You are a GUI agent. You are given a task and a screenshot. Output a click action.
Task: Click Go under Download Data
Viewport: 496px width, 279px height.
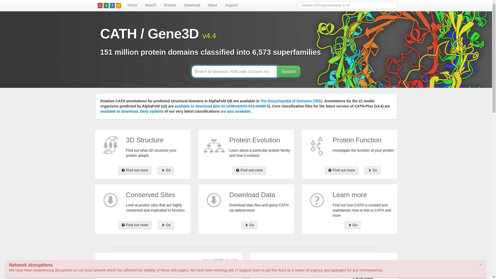[x=249, y=225]
